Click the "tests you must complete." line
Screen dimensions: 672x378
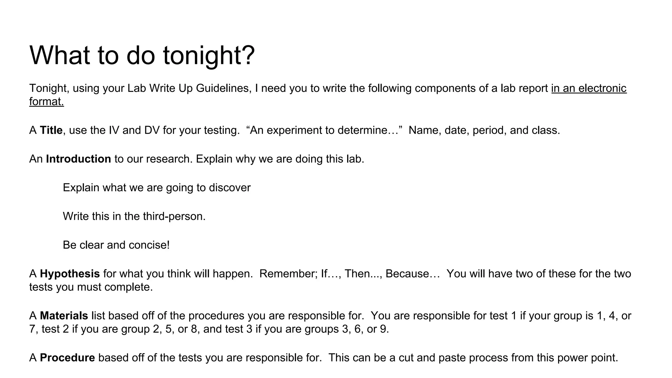91,287
